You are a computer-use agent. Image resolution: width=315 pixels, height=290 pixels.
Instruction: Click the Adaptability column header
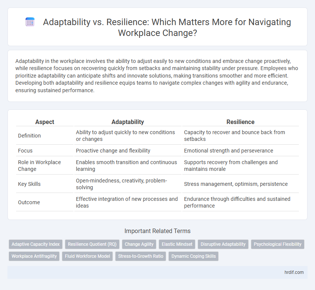128,122
